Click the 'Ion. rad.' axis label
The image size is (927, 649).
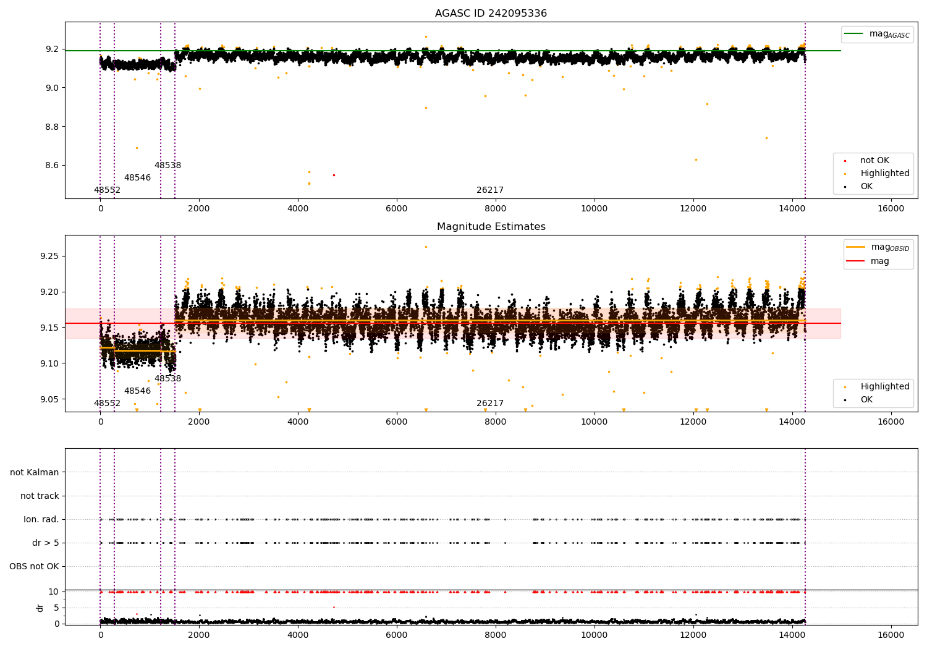[41, 519]
